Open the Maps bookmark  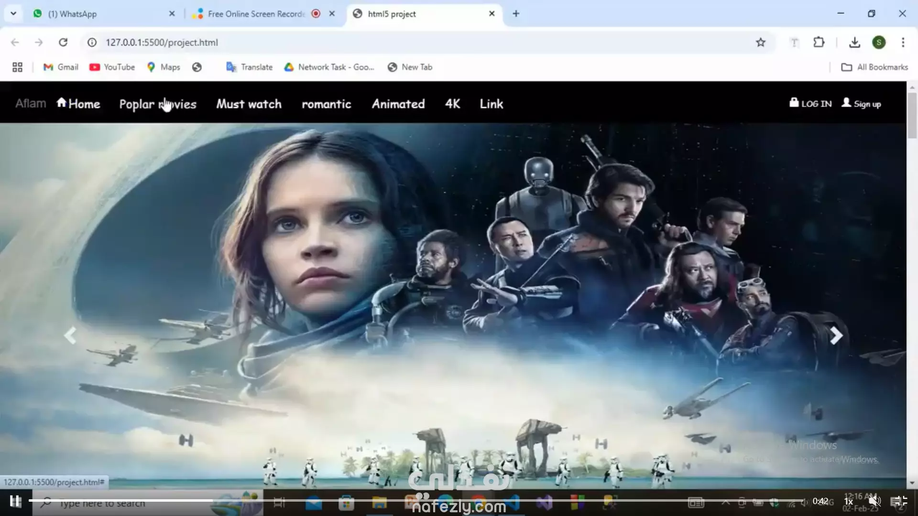[164, 67]
